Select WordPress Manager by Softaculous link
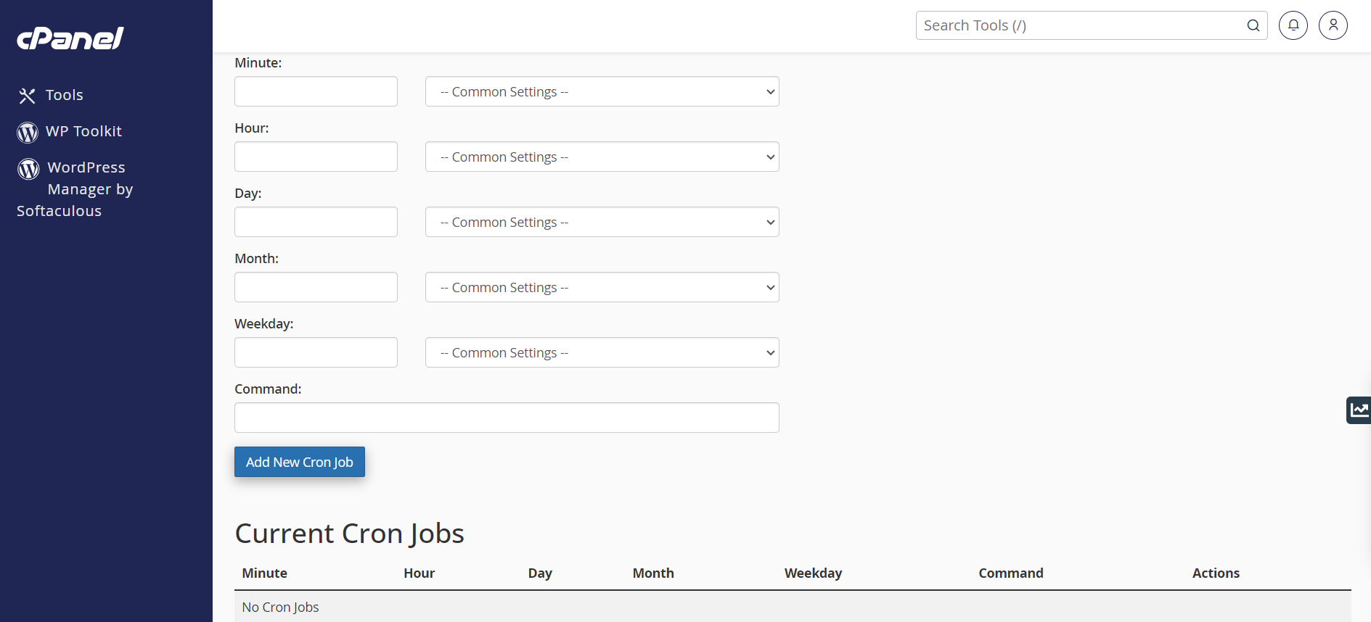 click(75, 189)
